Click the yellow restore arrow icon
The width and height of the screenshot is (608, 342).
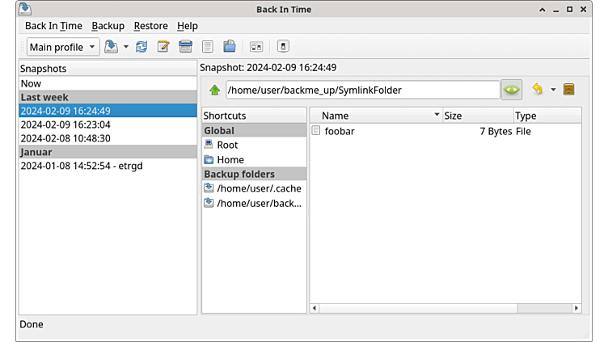coord(537,90)
